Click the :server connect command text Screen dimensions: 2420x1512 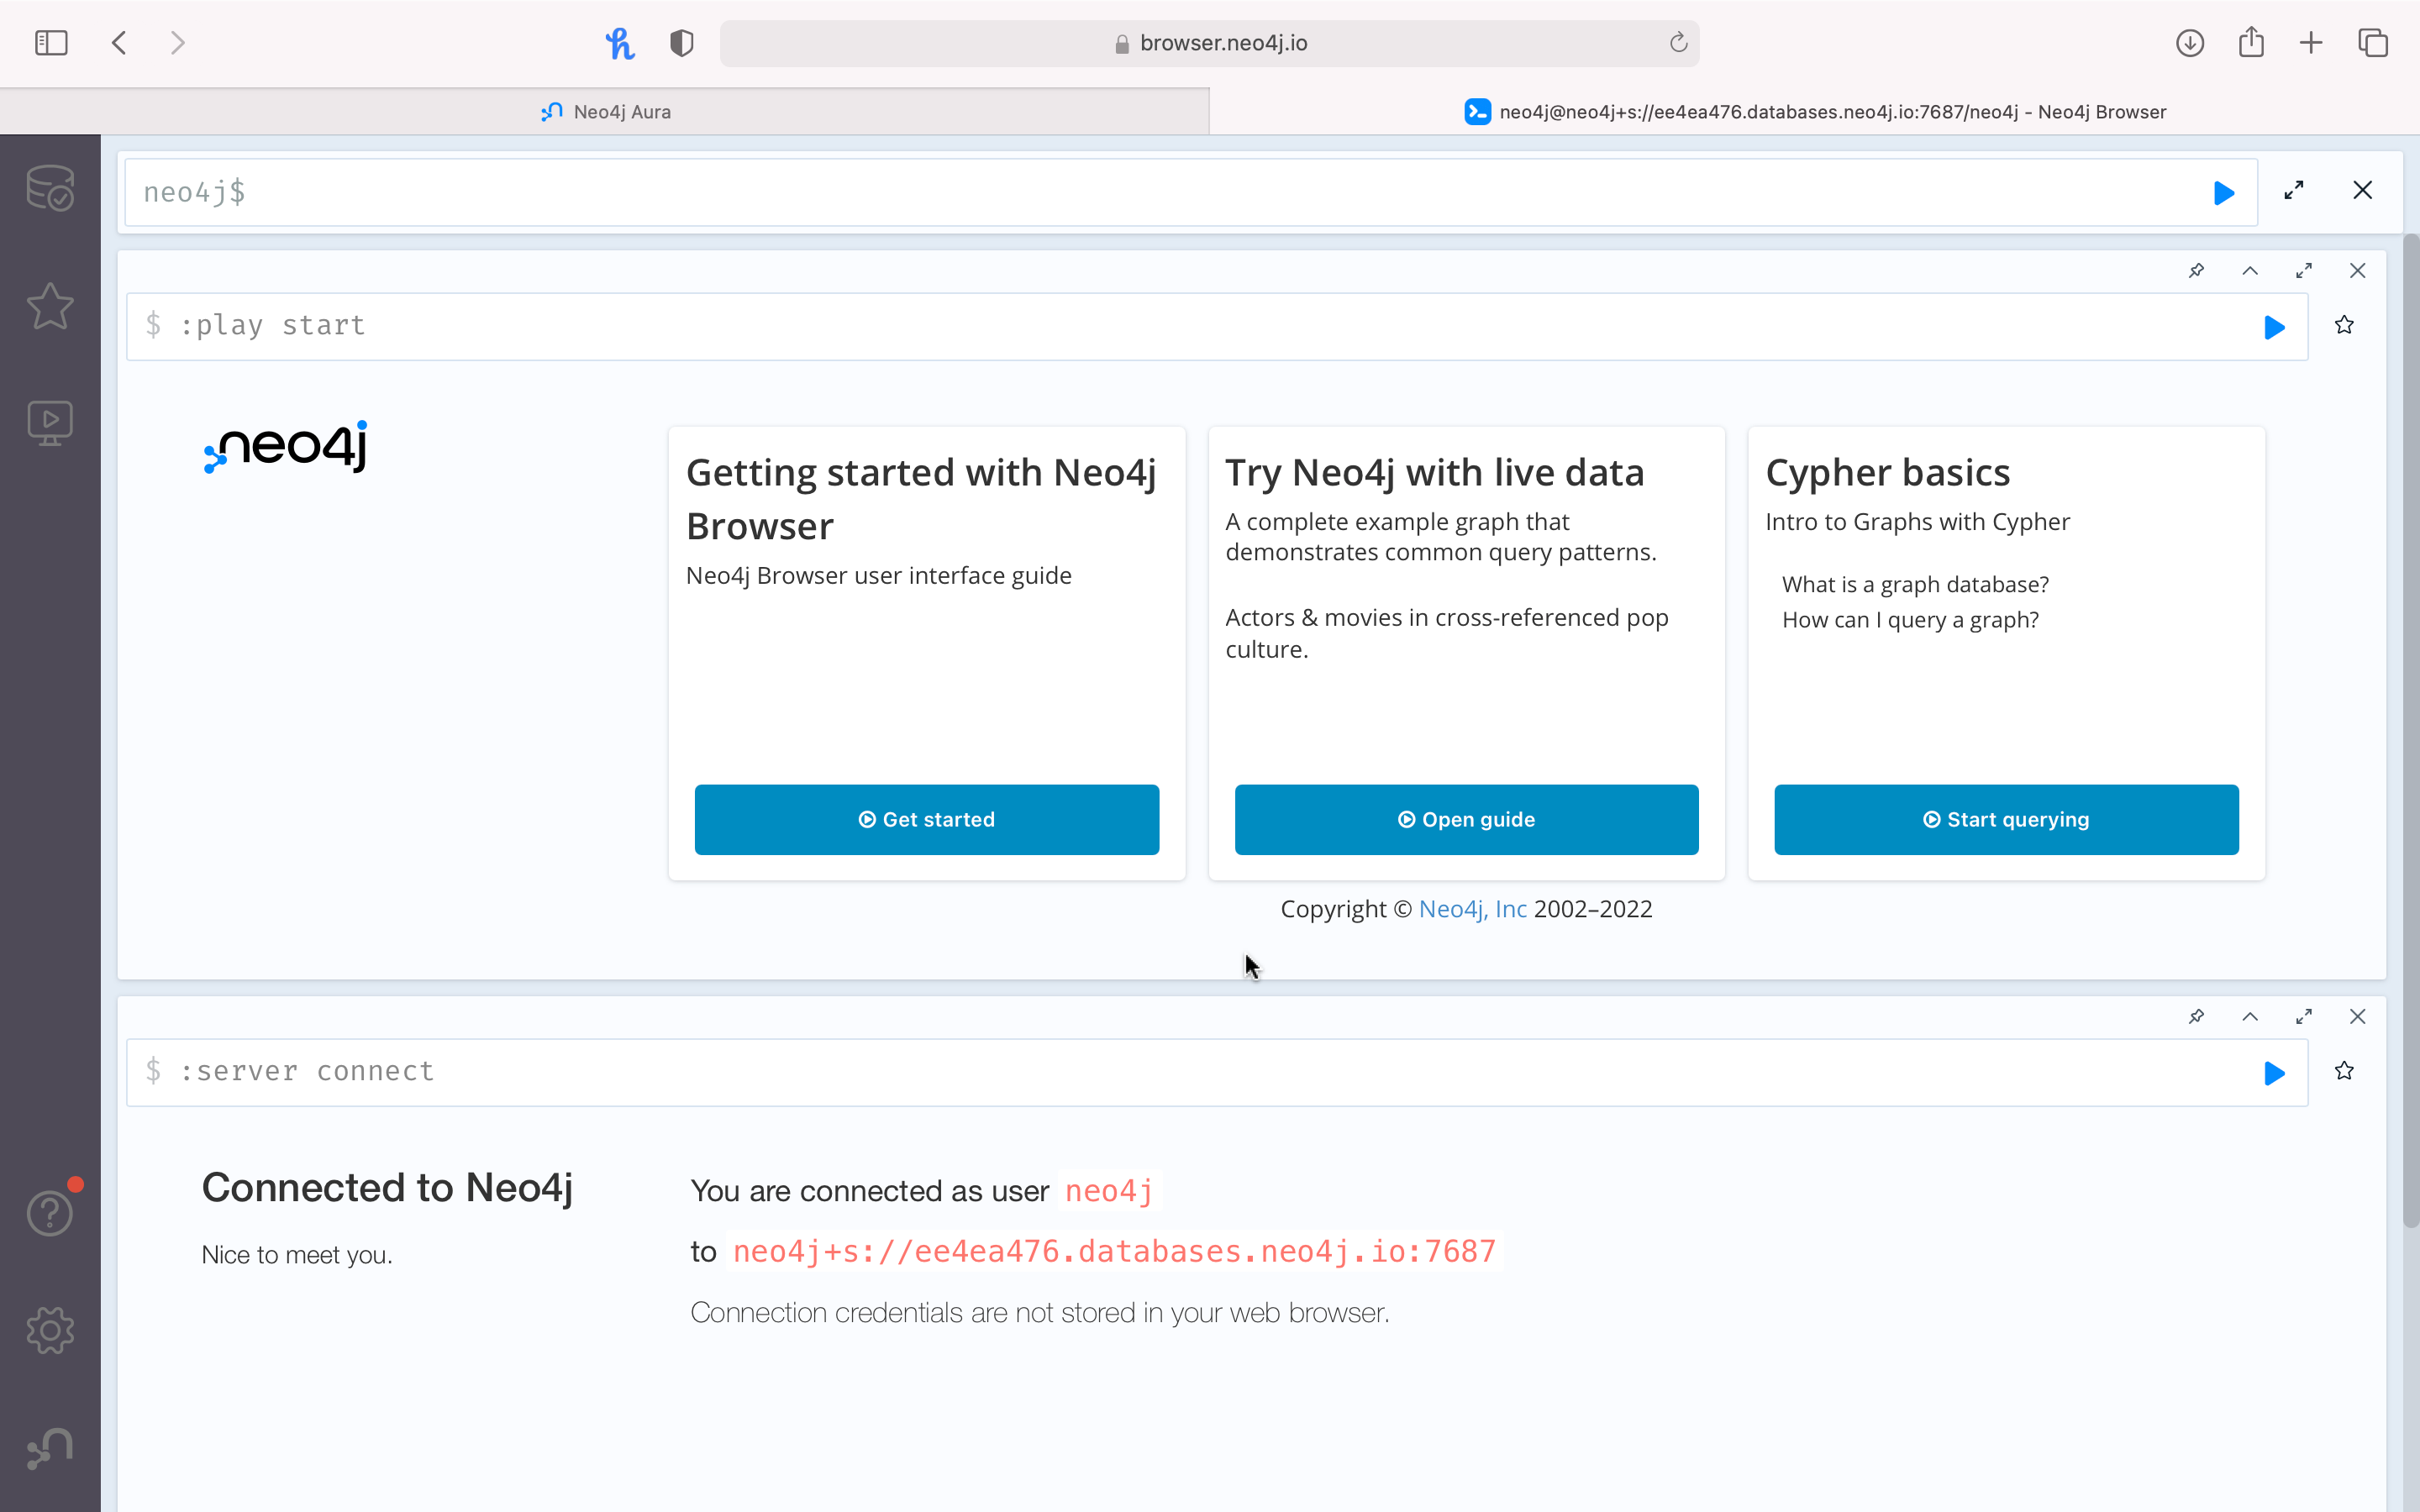coord(307,1072)
